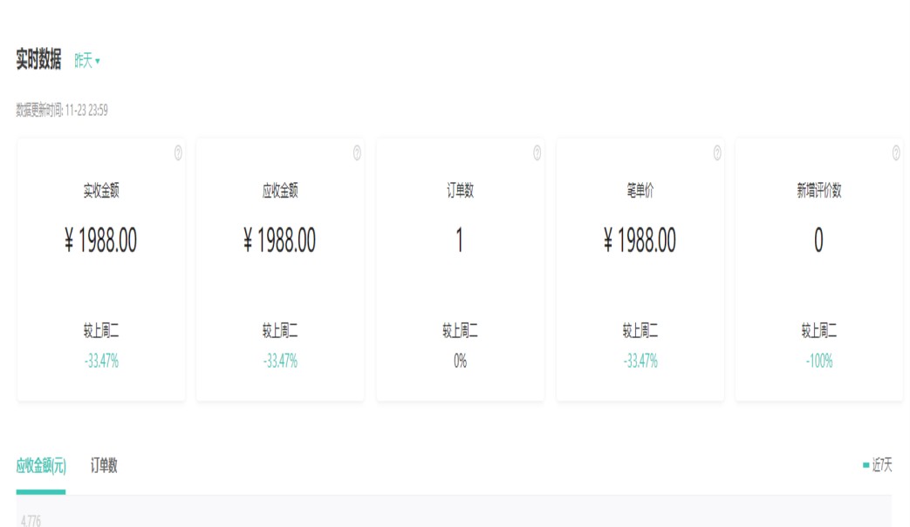Click help icon on 实收金额 card

pos(178,152)
